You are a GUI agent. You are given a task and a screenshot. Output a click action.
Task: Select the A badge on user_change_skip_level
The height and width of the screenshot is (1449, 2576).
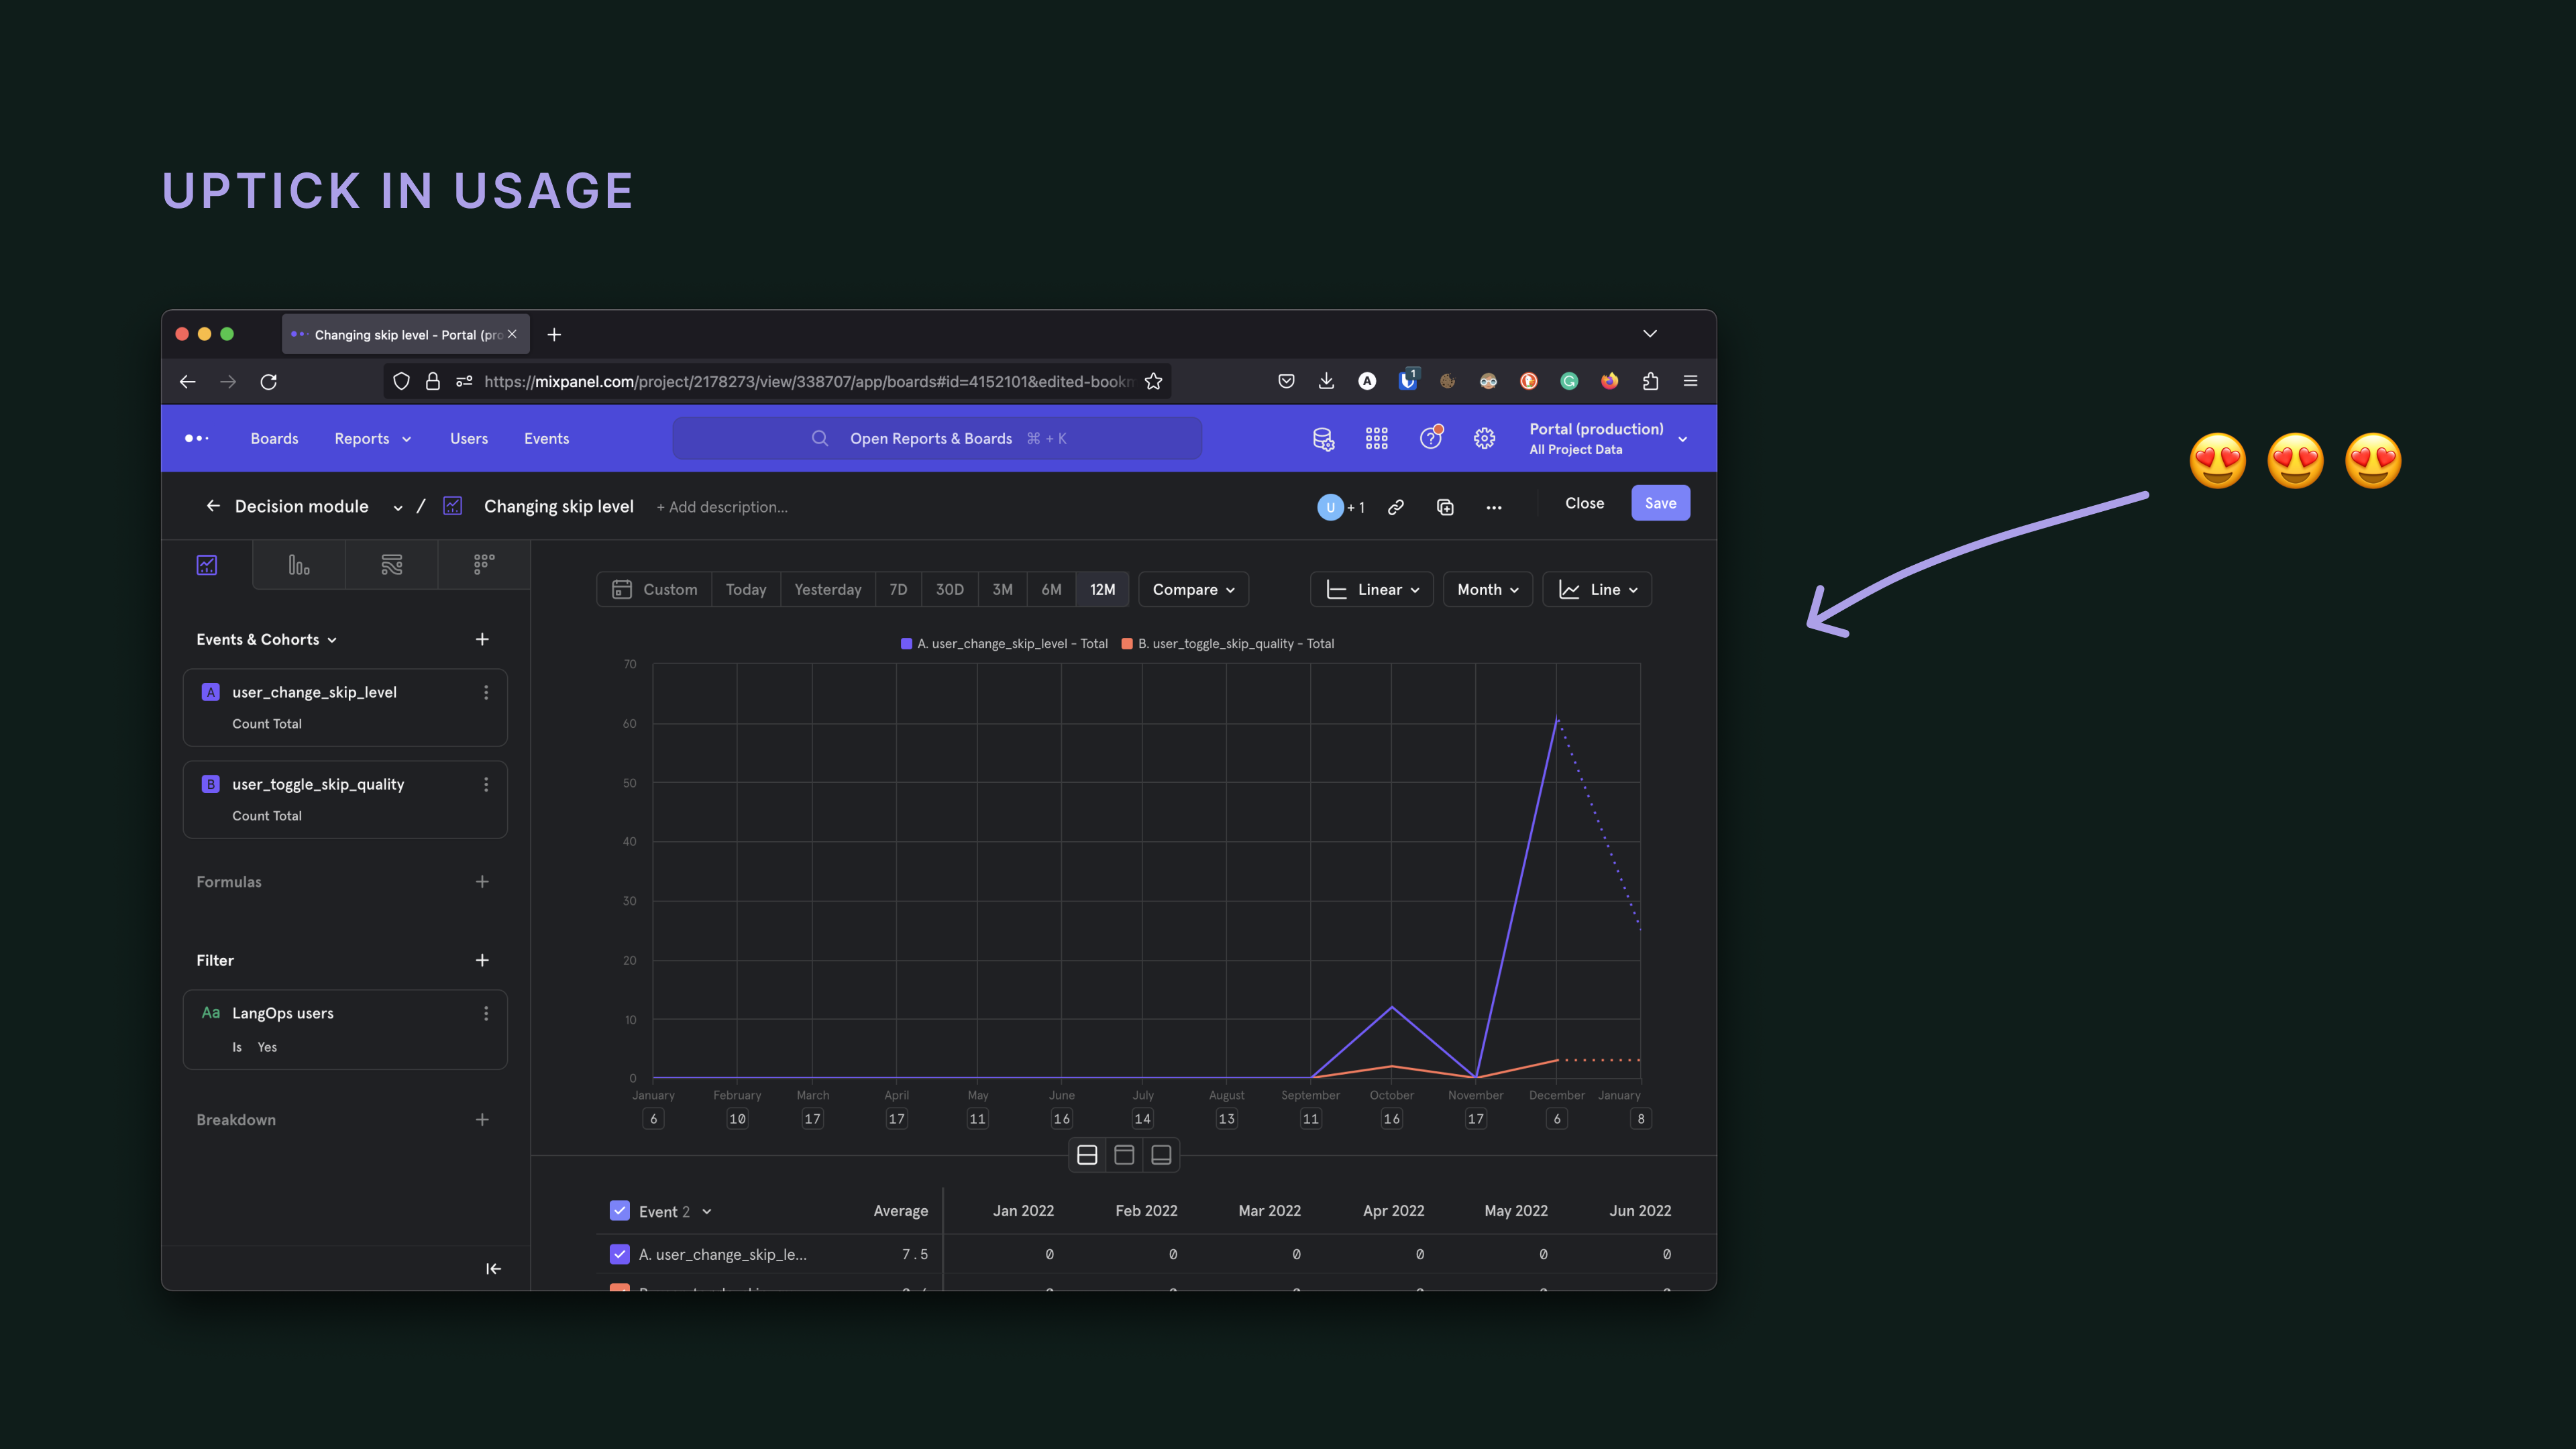(x=211, y=692)
